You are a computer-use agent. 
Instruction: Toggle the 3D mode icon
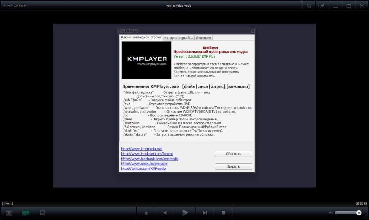tap(9, 213)
